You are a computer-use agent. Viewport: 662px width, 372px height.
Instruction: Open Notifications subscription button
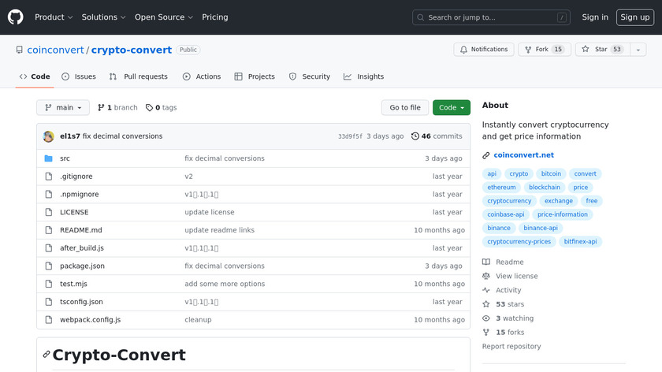pyautogui.click(x=482, y=50)
